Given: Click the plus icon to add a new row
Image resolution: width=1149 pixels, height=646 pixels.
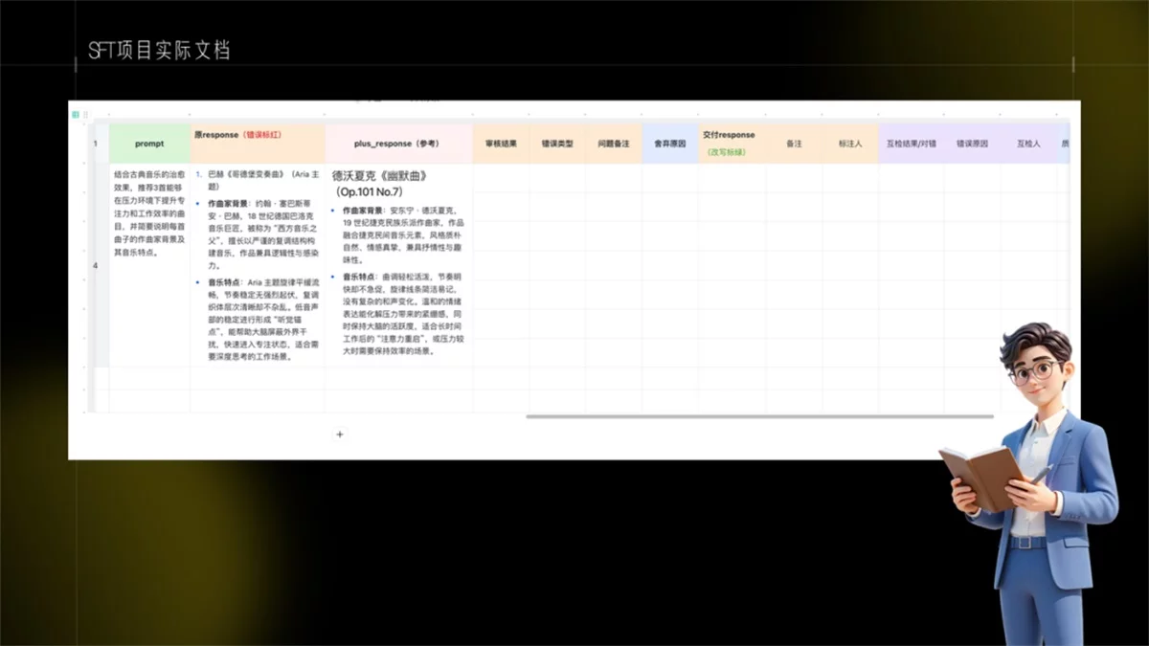Looking at the screenshot, I should (x=340, y=434).
